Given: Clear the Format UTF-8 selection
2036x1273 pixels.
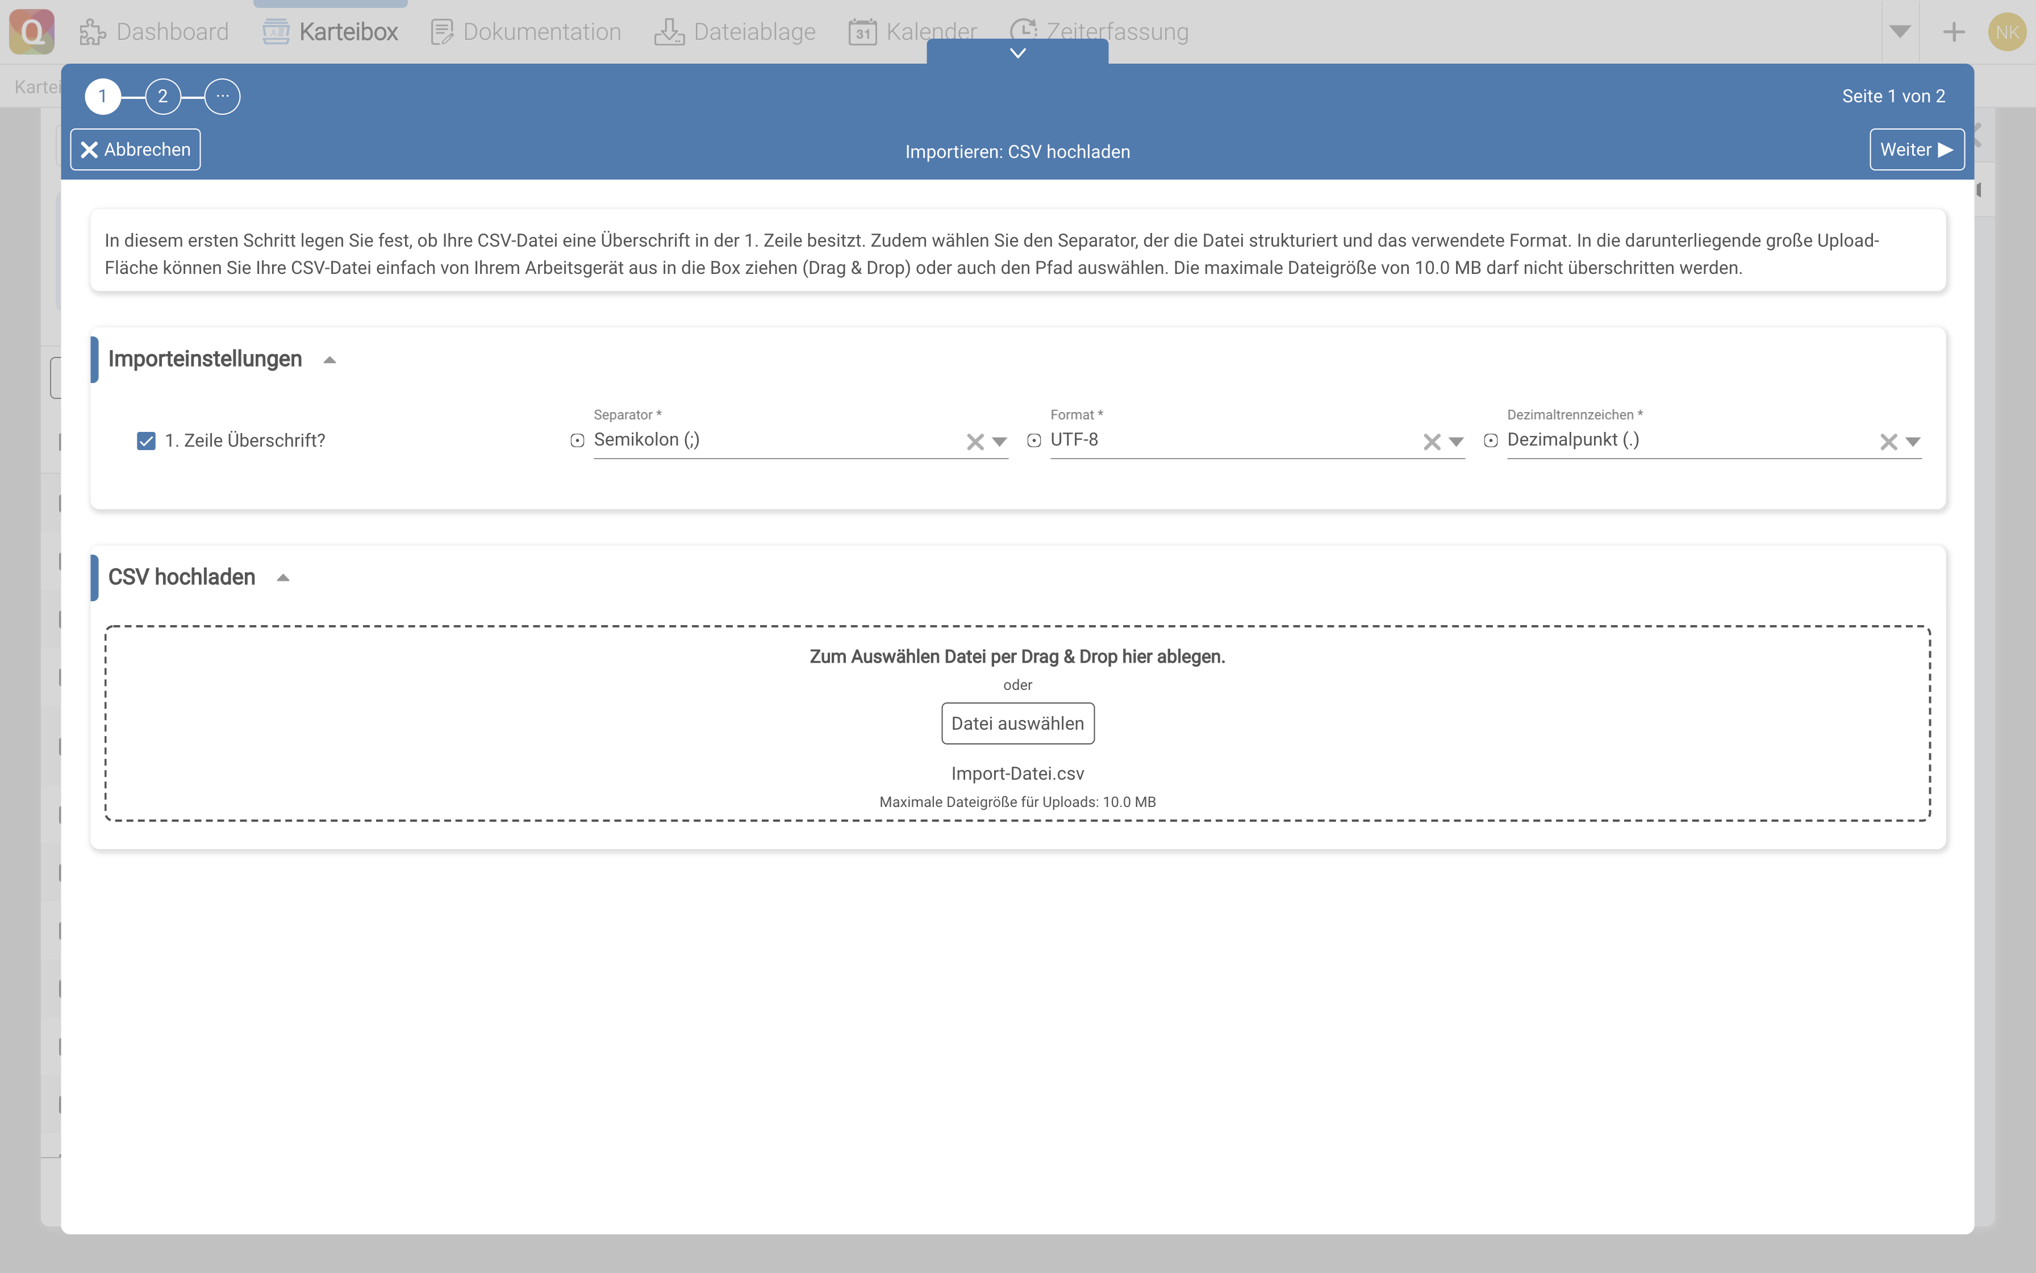Looking at the screenshot, I should (x=1431, y=442).
